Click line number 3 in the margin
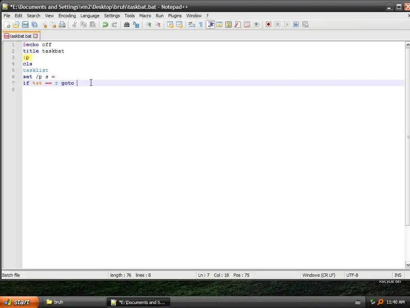The image size is (410, 308). (x=13, y=57)
